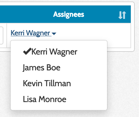Click the partially visible field at left
This screenshot has width=139, height=117.
2,35
